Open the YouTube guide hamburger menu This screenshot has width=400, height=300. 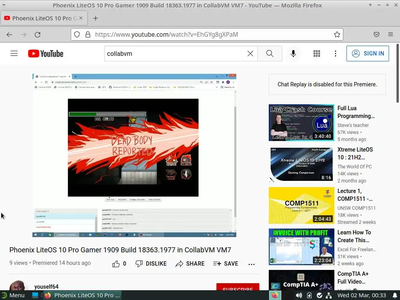14,53
